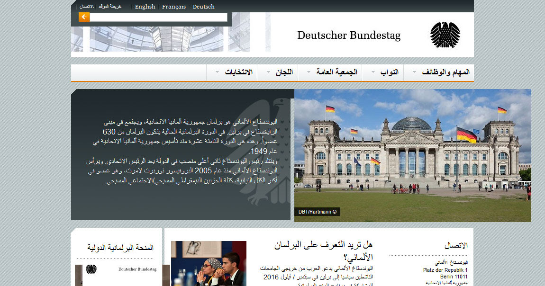Click the photo of two young attendees
This screenshot has width=545, height=286.
tap(209, 263)
